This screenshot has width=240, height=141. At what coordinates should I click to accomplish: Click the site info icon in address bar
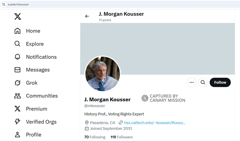[4, 4]
